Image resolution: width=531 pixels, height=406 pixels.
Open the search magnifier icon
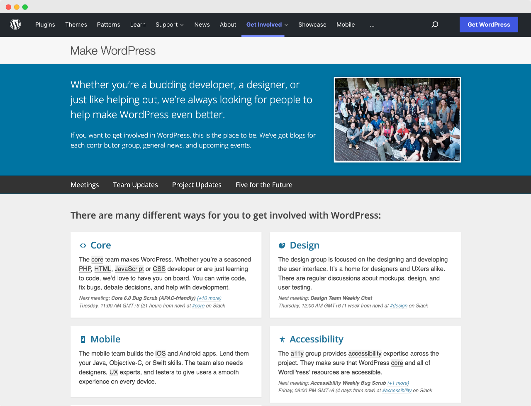point(435,25)
